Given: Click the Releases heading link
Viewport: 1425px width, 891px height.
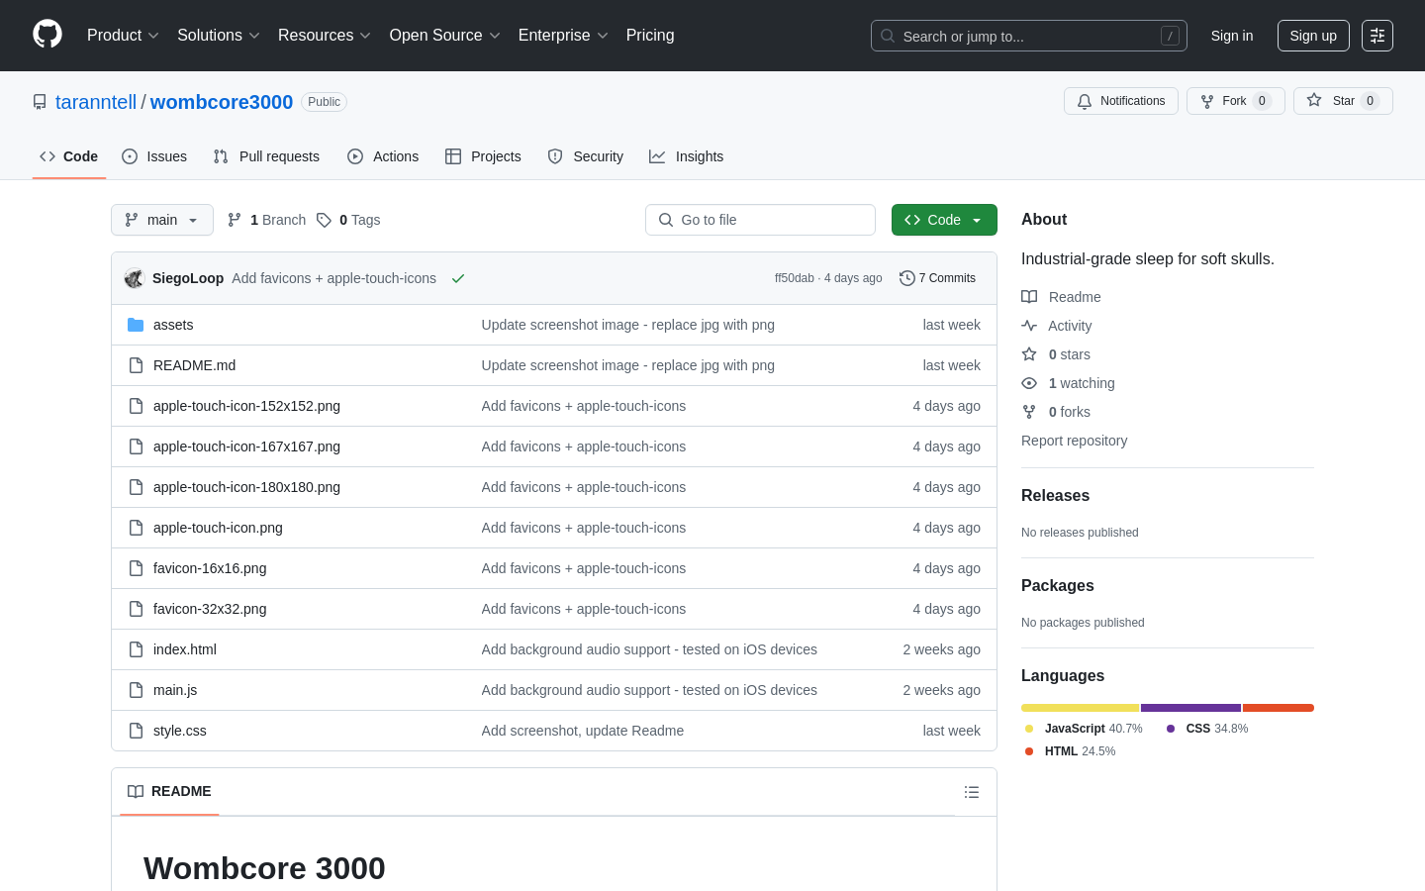Looking at the screenshot, I should click(1055, 496).
